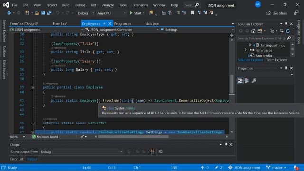
Task: Click the Open File folder icon
Action: (x=37, y=13)
